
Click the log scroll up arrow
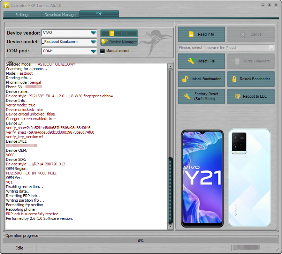170,66
